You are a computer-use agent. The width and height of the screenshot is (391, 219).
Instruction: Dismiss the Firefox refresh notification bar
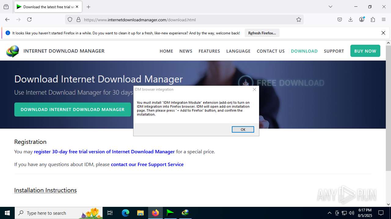point(383,33)
